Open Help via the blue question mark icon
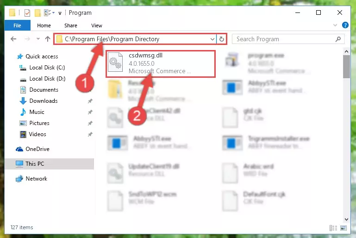The height and width of the screenshot is (238, 356). point(345,25)
